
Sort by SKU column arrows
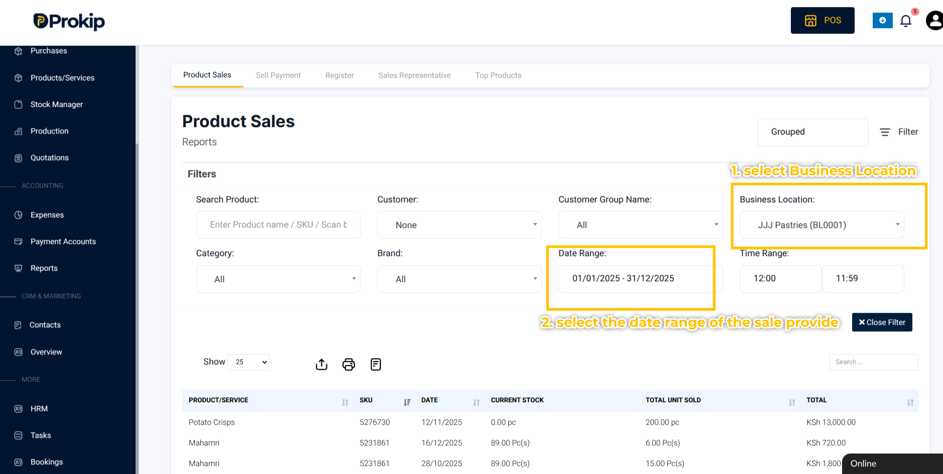(x=407, y=402)
